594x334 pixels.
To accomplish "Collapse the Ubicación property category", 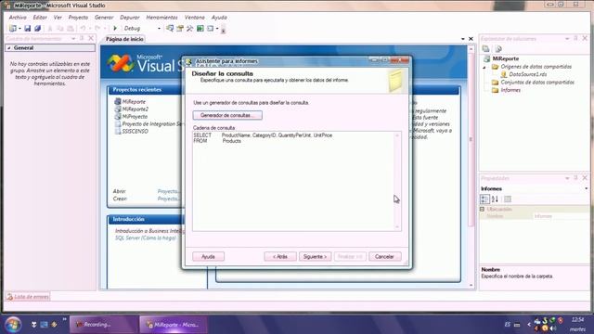I will pyautogui.click(x=483, y=209).
